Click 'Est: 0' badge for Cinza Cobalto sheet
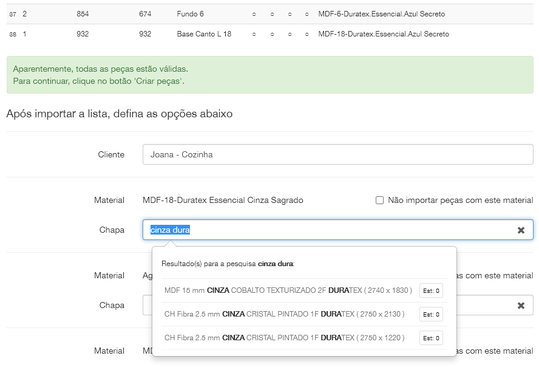This screenshot has width=539, height=367. (x=431, y=291)
